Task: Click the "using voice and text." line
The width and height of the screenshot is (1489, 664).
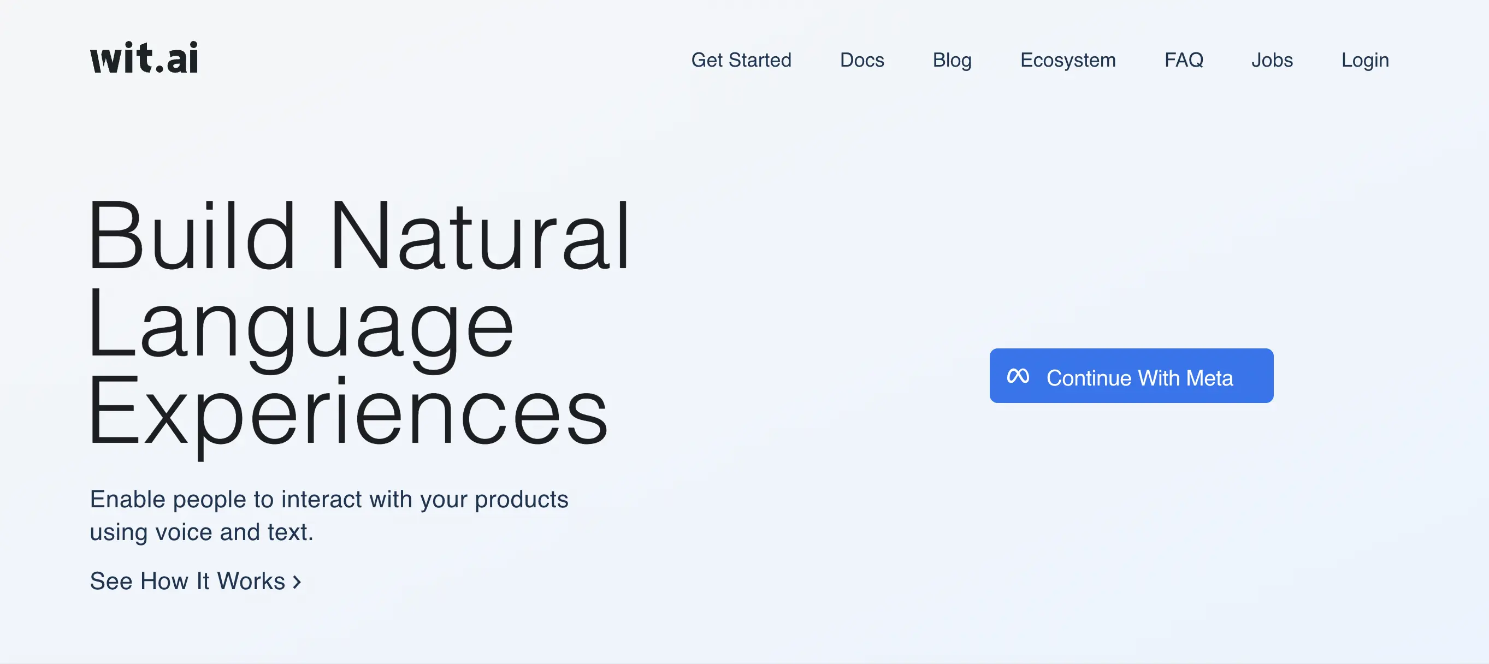Action: 201,532
